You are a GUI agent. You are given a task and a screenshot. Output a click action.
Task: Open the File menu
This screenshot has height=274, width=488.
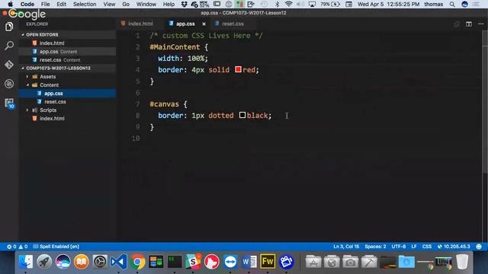pyautogui.click(x=46, y=4)
